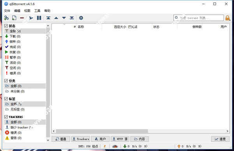The height and width of the screenshot is (151, 234).
Task: Click the magnifier icon in filter box
Action: pyautogui.click(x=176, y=18)
